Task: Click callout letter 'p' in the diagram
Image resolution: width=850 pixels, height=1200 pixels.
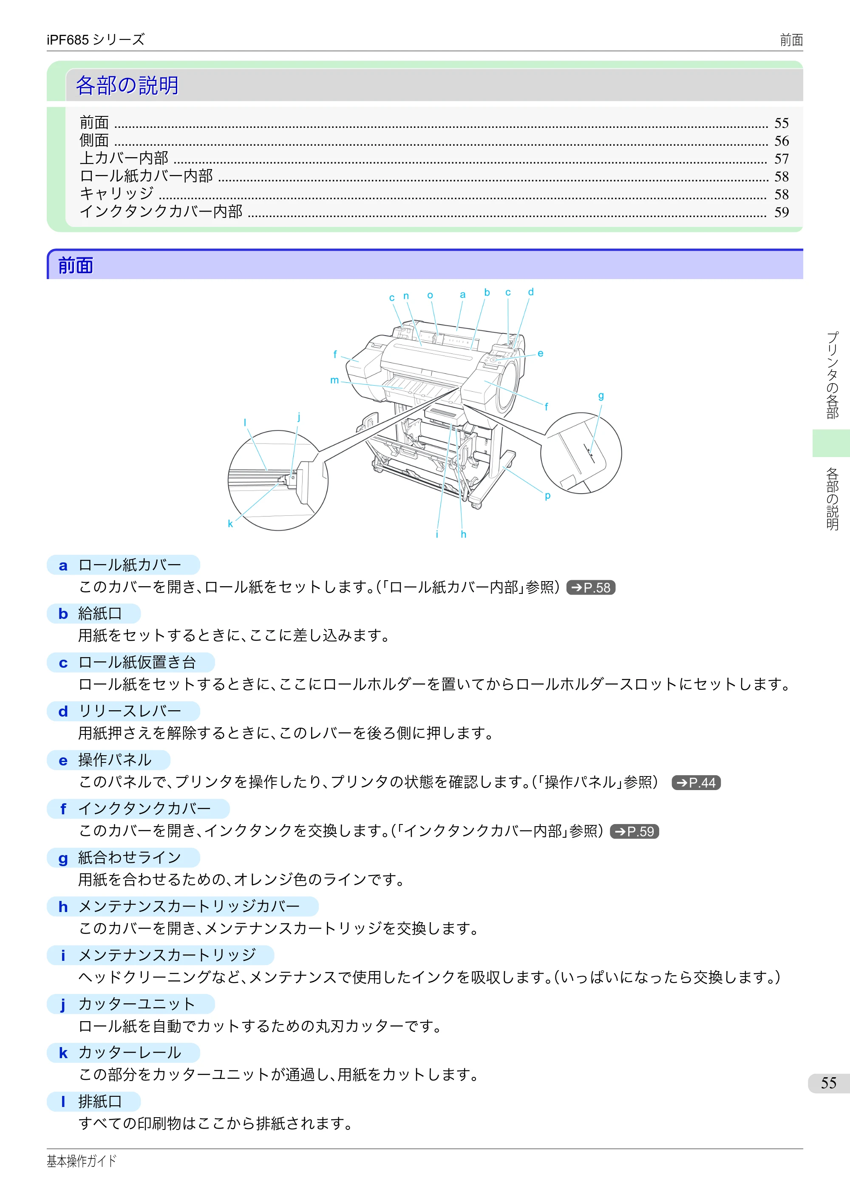Action: [x=547, y=495]
